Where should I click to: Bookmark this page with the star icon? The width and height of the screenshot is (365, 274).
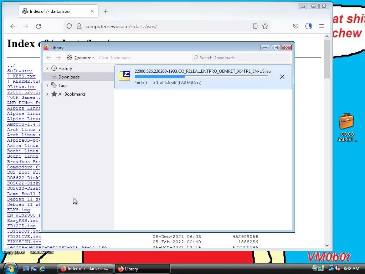(x=265, y=26)
